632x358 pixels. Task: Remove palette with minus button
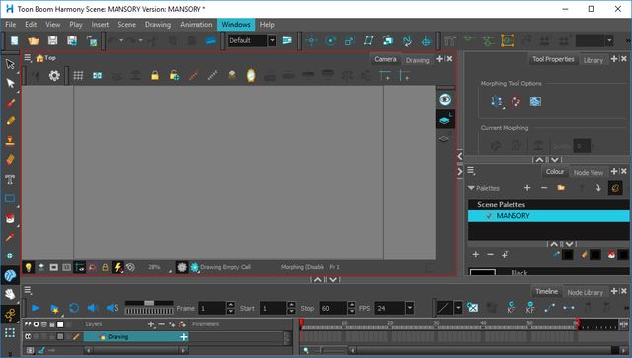point(544,188)
